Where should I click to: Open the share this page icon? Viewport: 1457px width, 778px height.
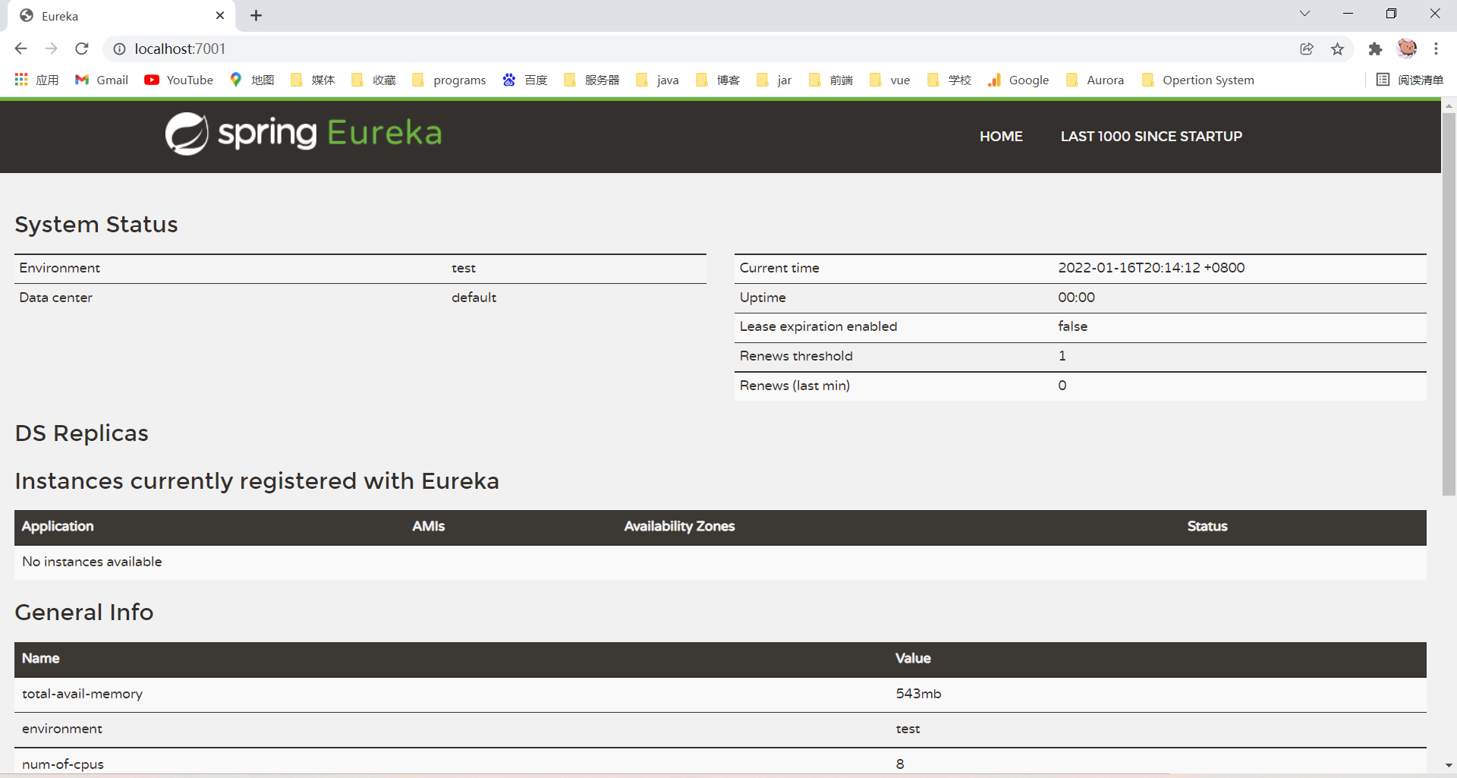(1307, 49)
